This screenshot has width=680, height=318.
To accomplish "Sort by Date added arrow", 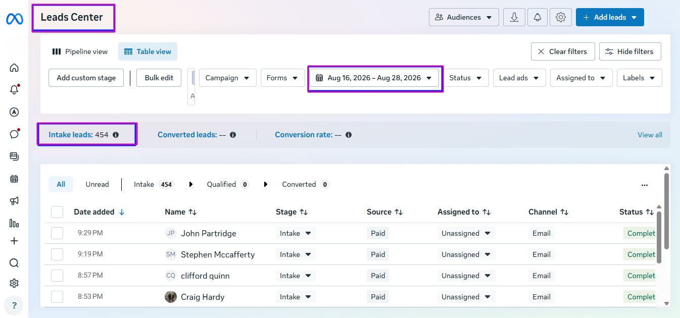I will tap(122, 212).
